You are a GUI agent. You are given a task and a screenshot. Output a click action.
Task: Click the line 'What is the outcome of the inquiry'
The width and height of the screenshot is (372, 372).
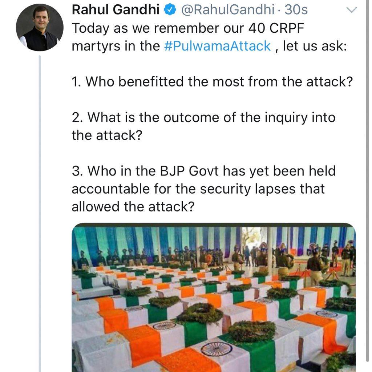click(x=203, y=117)
